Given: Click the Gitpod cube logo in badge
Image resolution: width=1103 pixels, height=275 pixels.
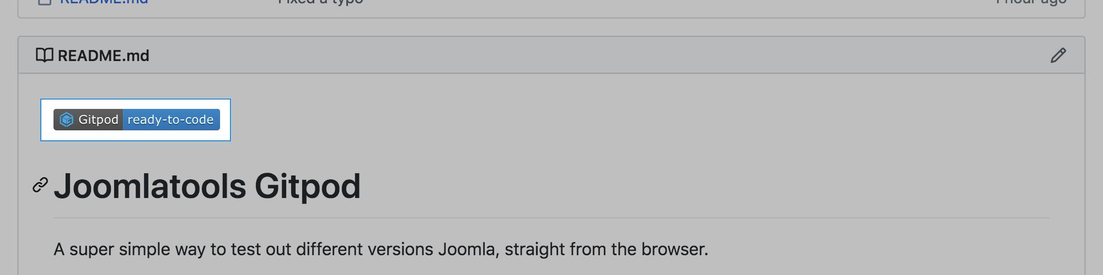Looking at the screenshot, I should pyautogui.click(x=67, y=120).
